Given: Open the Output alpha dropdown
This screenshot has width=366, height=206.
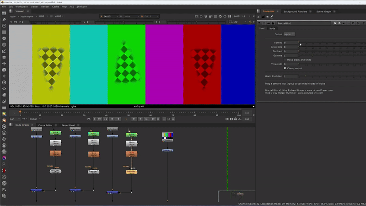Looking at the screenshot, I should [x=289, y=34].
